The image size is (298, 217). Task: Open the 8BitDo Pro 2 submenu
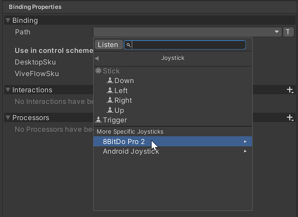coord(124,141)
